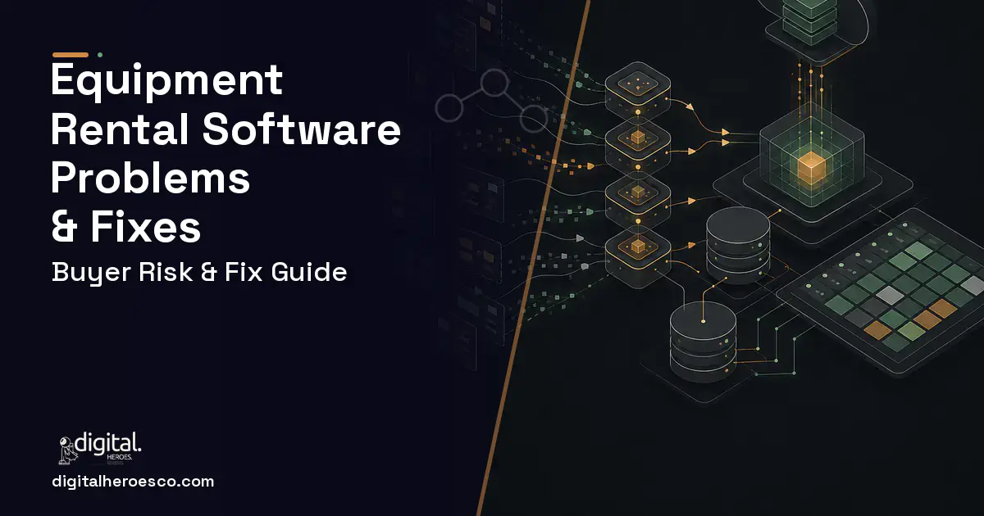The image size is (984, 516).
Task: Click the 'Buyer Risk & Fix Guide' subtitle
Action: pos(199,272)
